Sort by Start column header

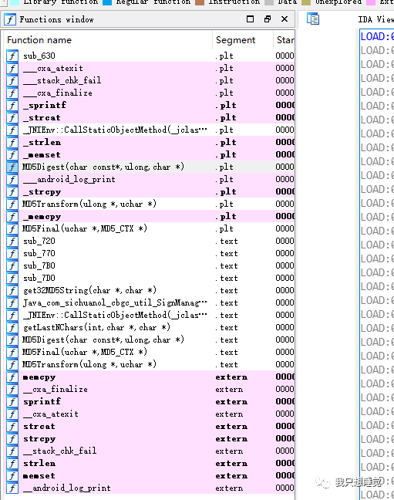point(285,40)
